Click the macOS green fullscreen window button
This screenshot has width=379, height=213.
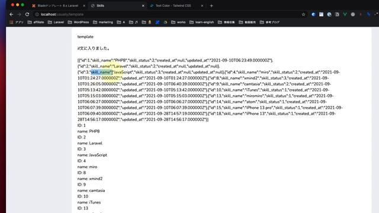(x=23, y=5)
